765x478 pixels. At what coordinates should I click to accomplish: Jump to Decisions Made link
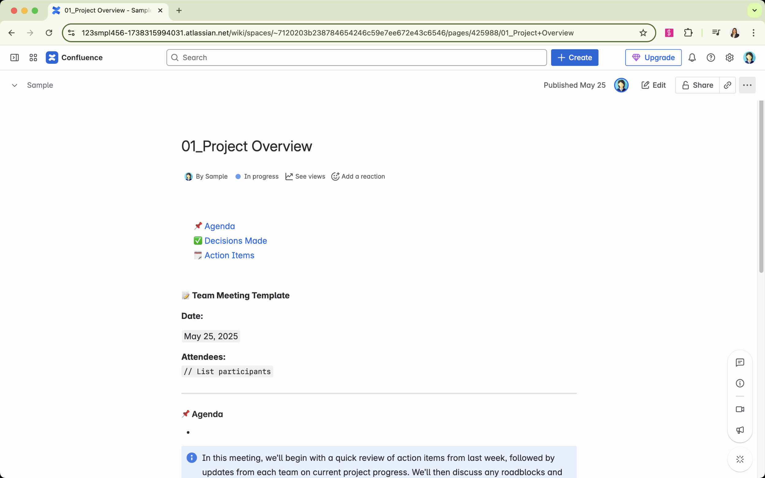235,241
